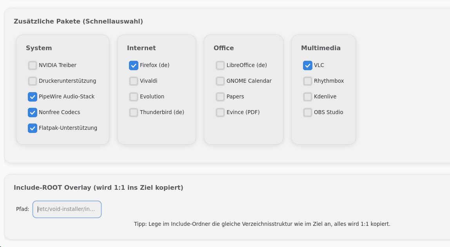
Task: Select the Vivaldi browser checkbox
Action: [x=134, y=81]
